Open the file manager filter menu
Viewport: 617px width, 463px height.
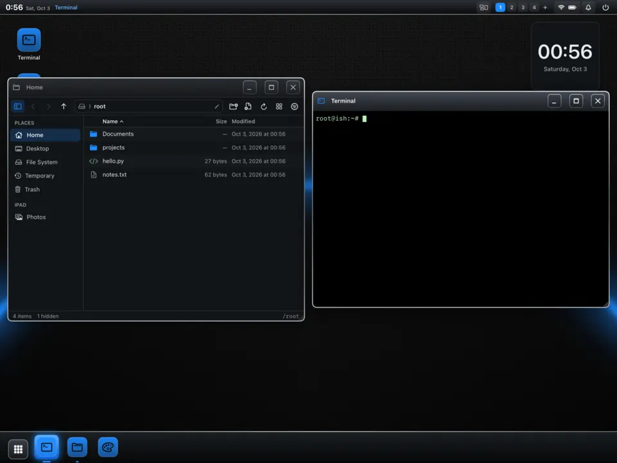point(294,106)
